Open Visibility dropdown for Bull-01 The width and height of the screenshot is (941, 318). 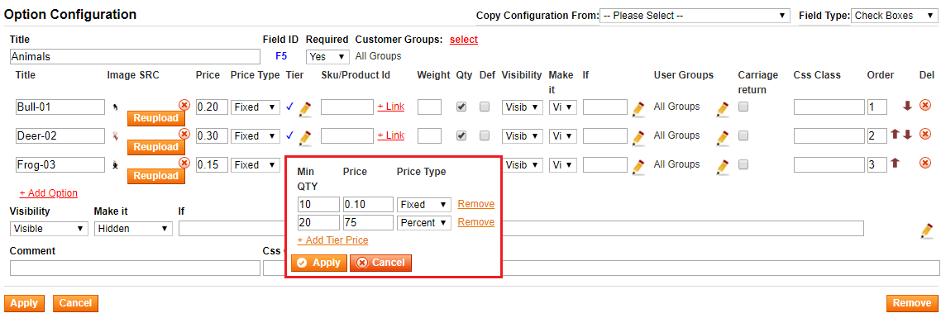tap(522, 107)
